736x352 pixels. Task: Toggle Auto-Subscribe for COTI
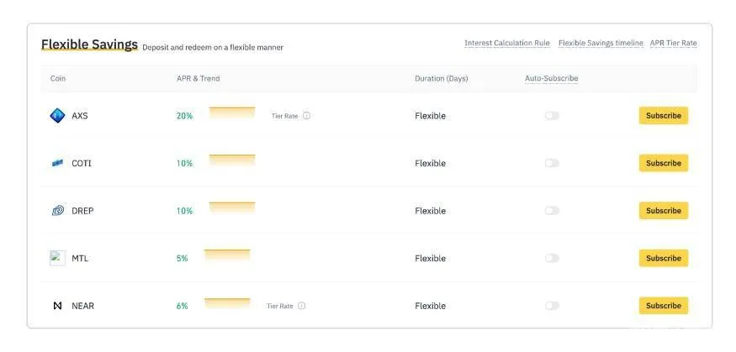[x=552, y=163]
